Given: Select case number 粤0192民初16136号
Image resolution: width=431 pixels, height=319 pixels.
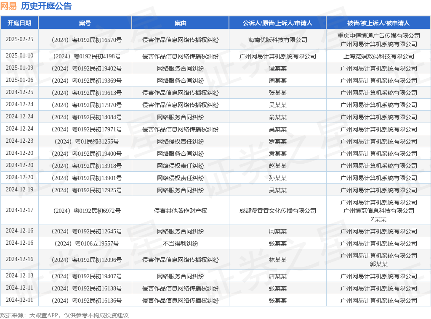Looking at the screenshot, I should pyautogui.click(x=87, y=301).
